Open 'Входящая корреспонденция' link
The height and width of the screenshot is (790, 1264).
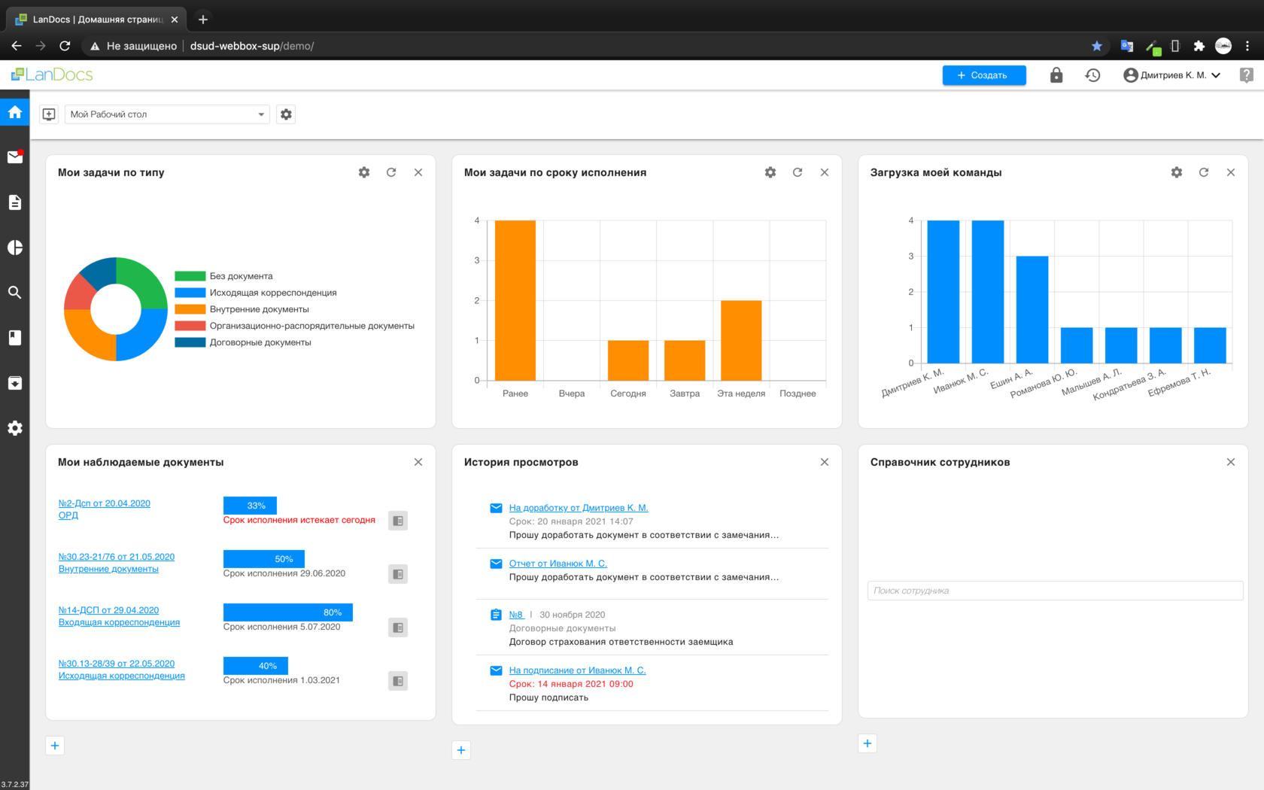[x=119, y=622]
